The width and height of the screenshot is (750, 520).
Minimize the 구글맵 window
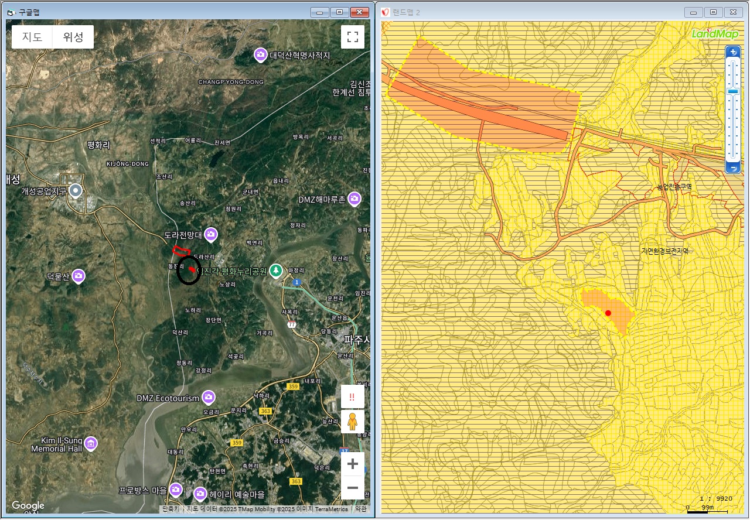(319, 12)
